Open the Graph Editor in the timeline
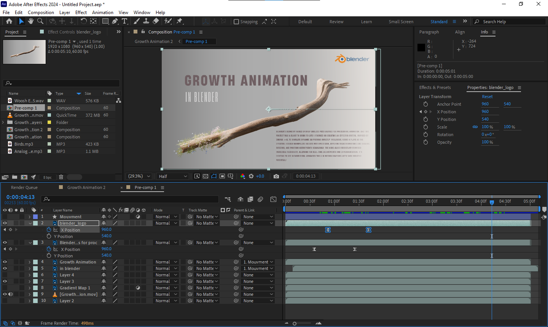Image resolution: width=548 pixels, height=327 pixels. [x=273, y=199]
